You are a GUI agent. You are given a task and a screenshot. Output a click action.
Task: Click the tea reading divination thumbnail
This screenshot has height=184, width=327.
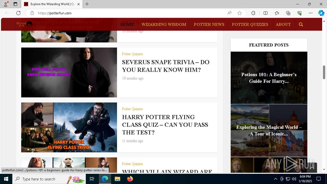coord(69,37)
